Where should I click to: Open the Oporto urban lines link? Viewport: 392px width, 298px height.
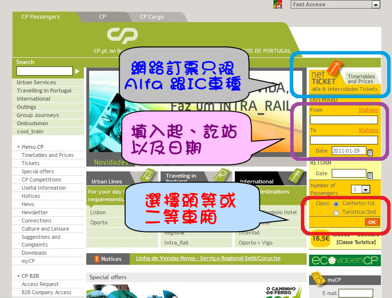click(x=99, y=222)
